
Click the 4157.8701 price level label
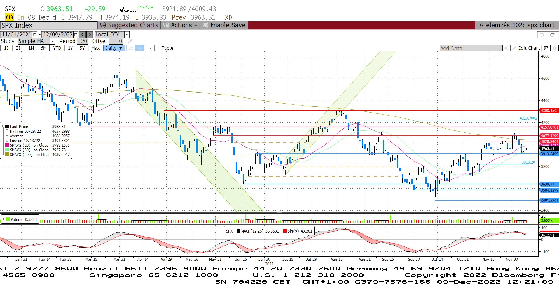549,127
